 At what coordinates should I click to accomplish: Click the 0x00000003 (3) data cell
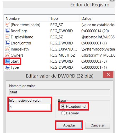point(94,61)
